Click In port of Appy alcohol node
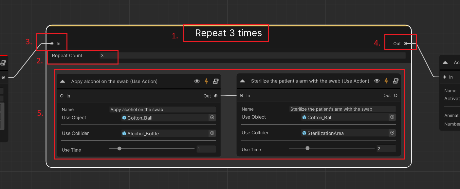Viewport: 460px width, 189px height. 62,96
